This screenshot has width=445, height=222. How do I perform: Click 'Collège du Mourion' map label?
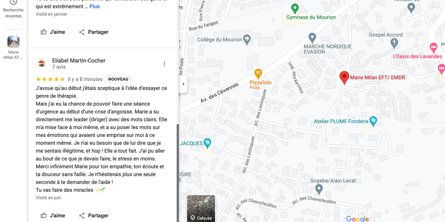point(220,40)
